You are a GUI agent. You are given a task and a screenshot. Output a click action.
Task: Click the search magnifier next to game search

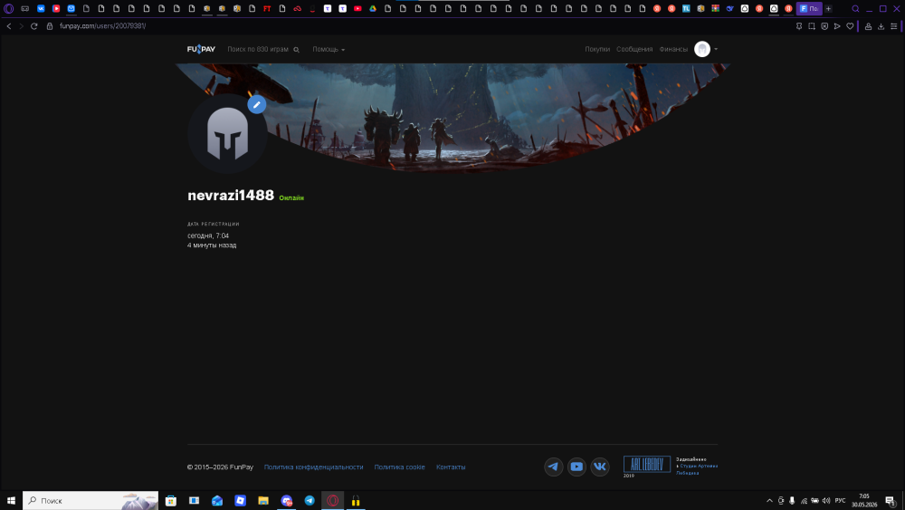click(296, 50)
